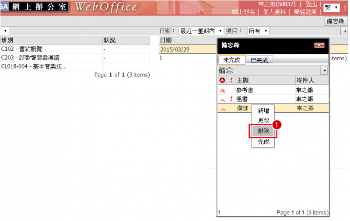Select the 參考書 memo subject
Image resolution: width=350 pixels, height=221 pixels.
pyautogui.click(x=245, y=90)
